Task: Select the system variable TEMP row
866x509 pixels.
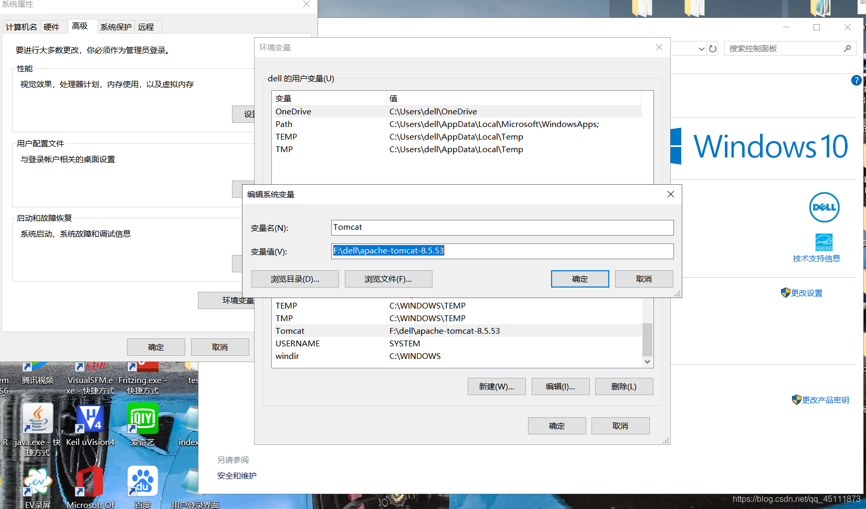Action: (457, 305)
